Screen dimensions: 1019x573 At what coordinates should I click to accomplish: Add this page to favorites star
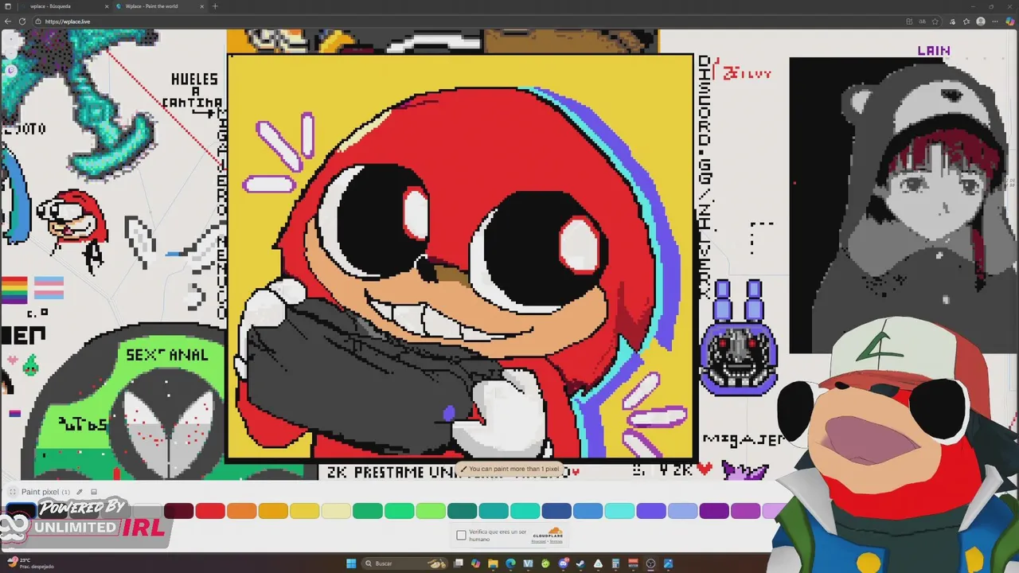click(x=935, y=21)
